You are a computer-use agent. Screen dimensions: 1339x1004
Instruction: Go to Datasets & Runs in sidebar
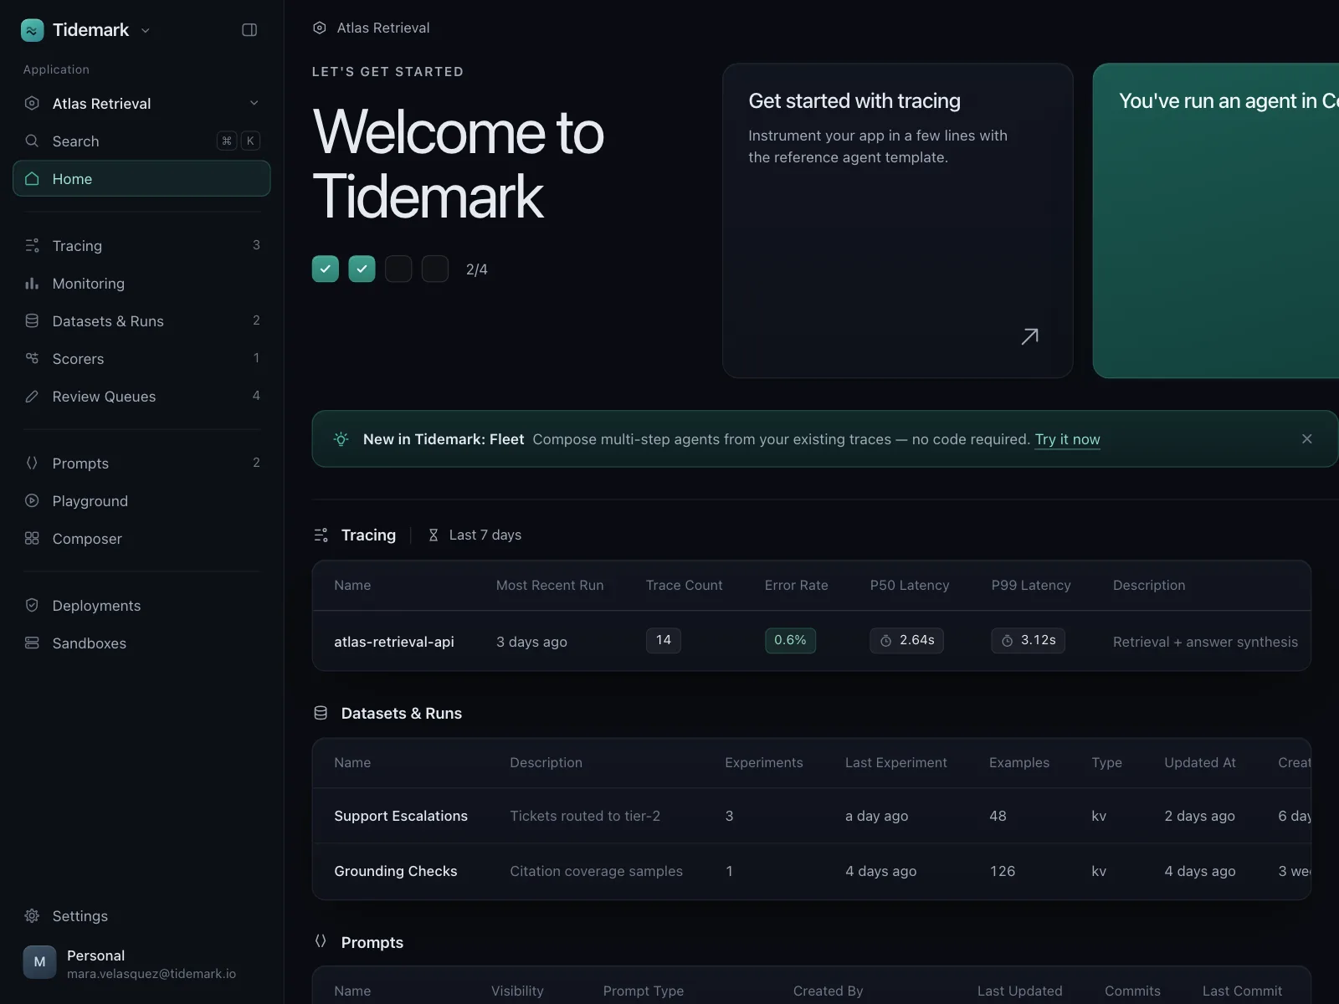(x=141, y=320)
